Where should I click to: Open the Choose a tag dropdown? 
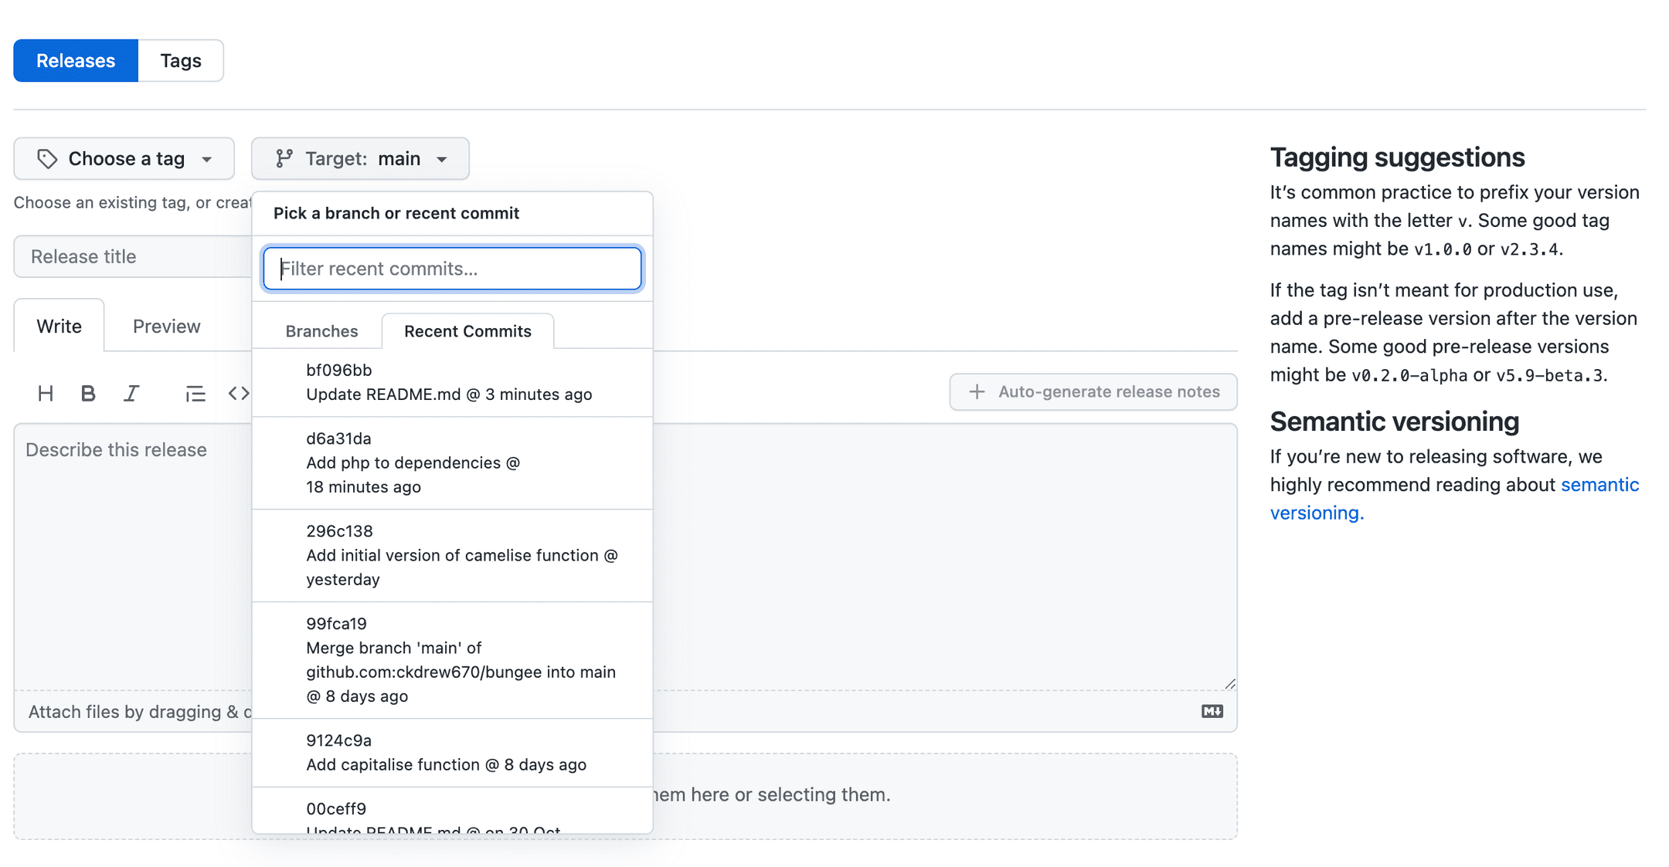click(x=124, y=158)
